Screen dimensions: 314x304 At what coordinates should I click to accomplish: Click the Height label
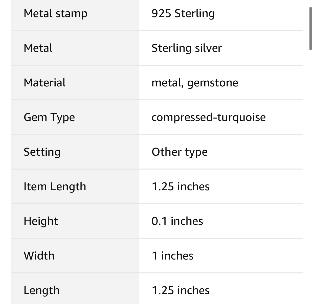click(41, 221)
